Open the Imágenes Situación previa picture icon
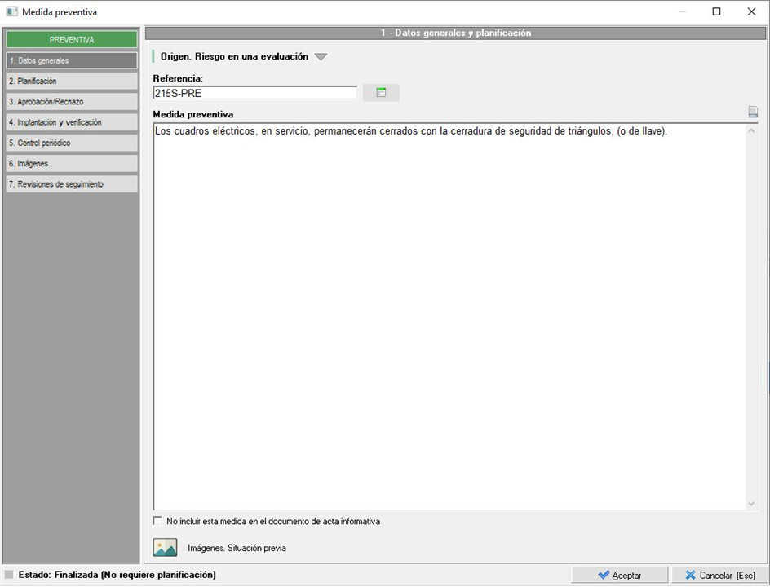This screenshot has width=770, height=587. click(x=165, y=548)
